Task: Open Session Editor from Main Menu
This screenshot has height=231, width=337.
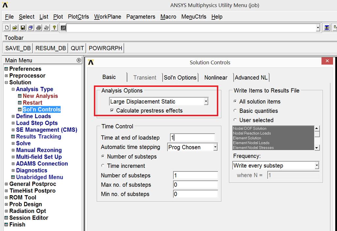Action: click(x=29, y=218)
